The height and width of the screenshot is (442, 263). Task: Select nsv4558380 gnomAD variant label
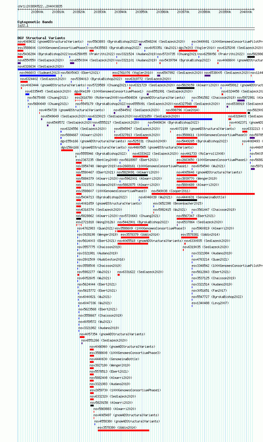(127, 421)
